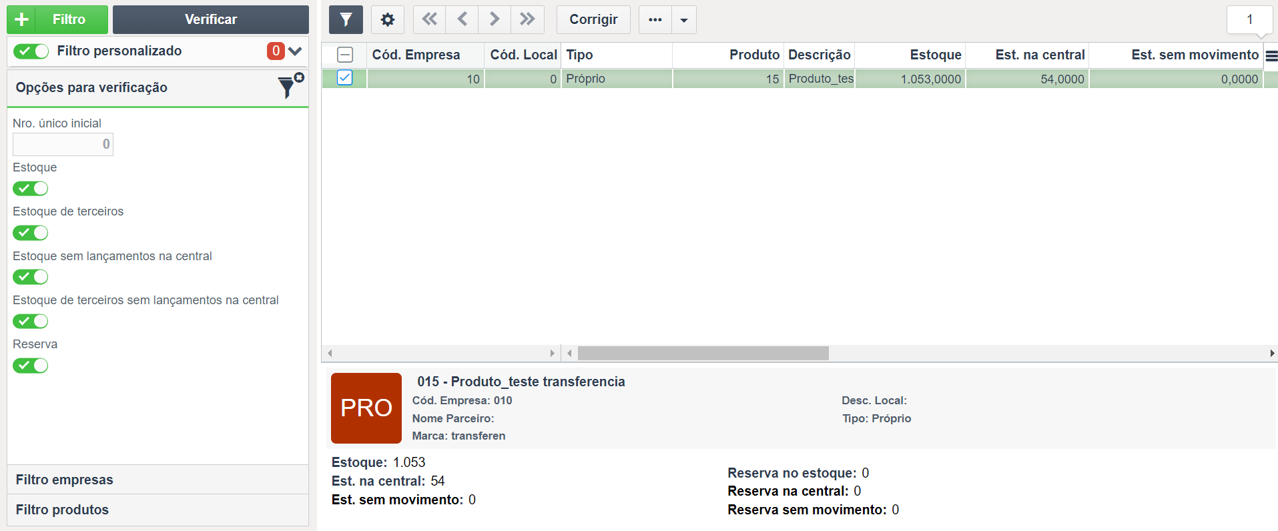Disable the Estoque de terceiros switch
This screenshot has height=531, width=1278.
point(31,233)
